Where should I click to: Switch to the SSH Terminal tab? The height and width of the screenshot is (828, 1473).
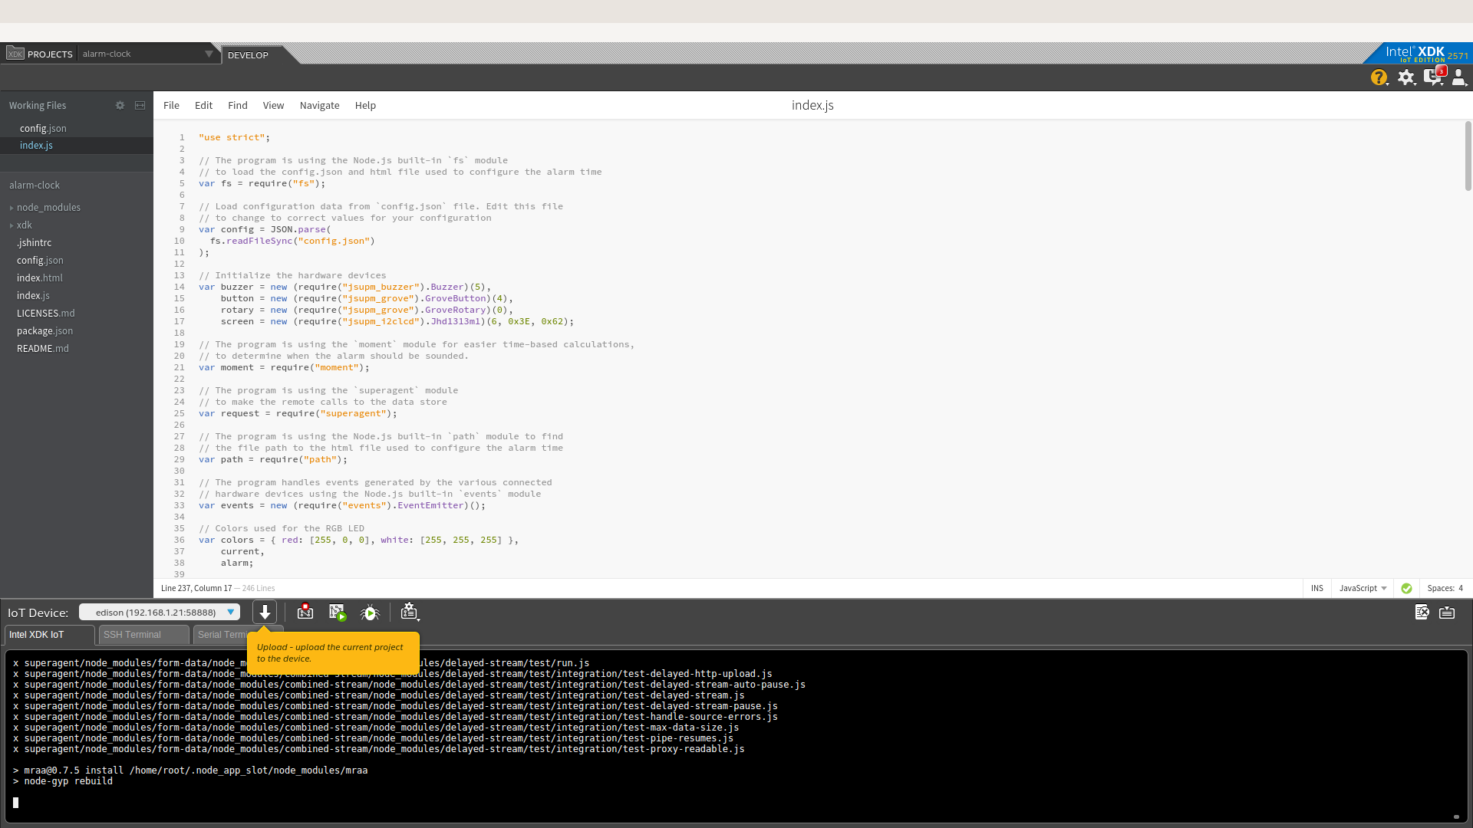pyautogui.click(x=143, y=635)
